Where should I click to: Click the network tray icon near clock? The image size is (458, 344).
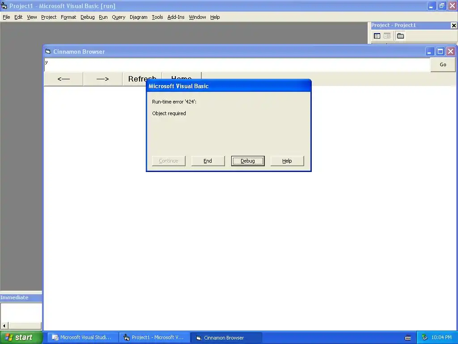pos(424,338)
